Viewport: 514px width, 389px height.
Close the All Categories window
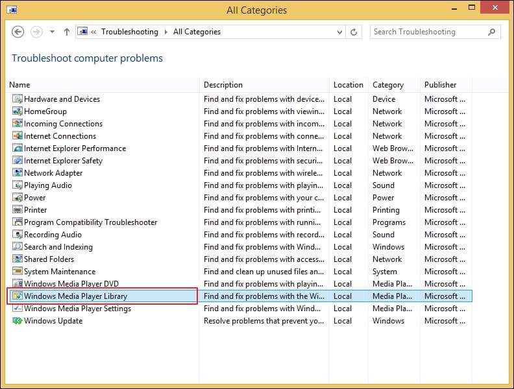(495, 8)
